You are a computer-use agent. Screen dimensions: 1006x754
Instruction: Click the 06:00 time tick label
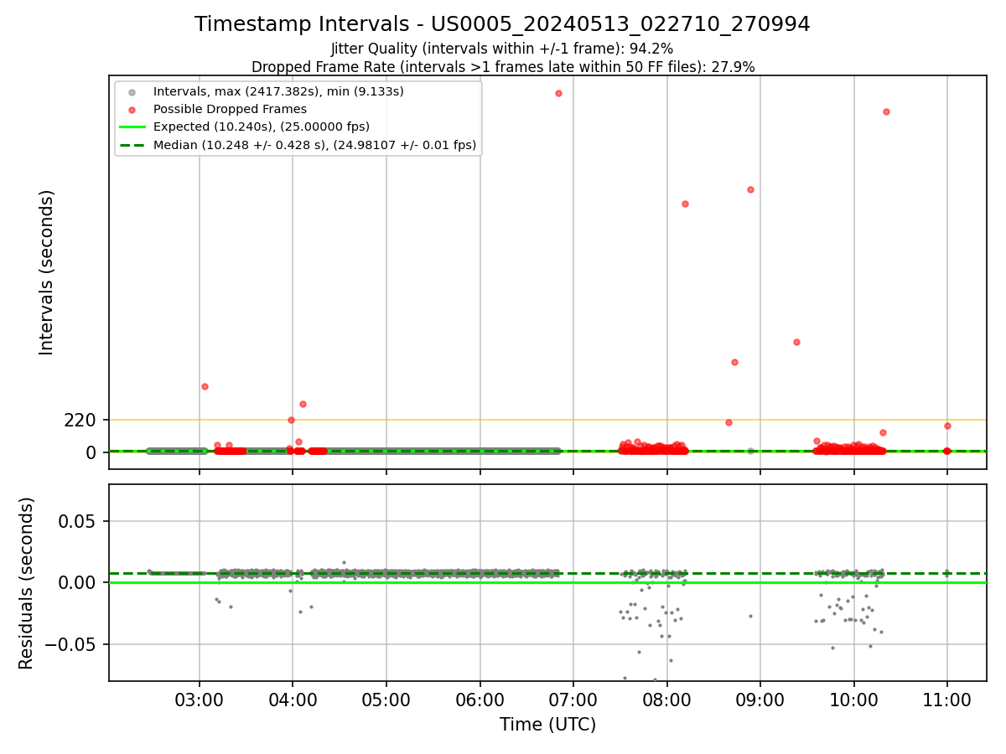click(480, 700)
